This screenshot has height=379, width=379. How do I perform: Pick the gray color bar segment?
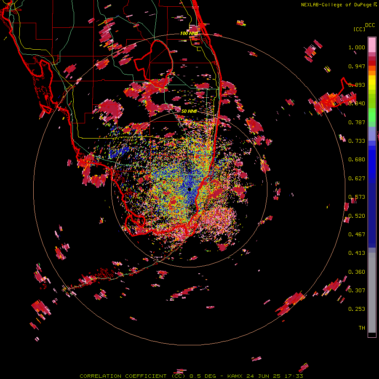[x=372, y=293]
